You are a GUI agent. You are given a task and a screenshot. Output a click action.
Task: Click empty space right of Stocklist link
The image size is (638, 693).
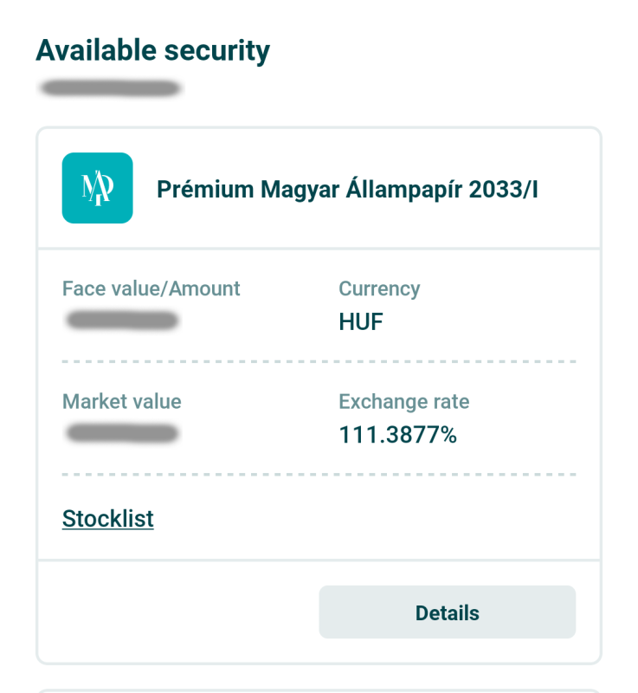364,519
